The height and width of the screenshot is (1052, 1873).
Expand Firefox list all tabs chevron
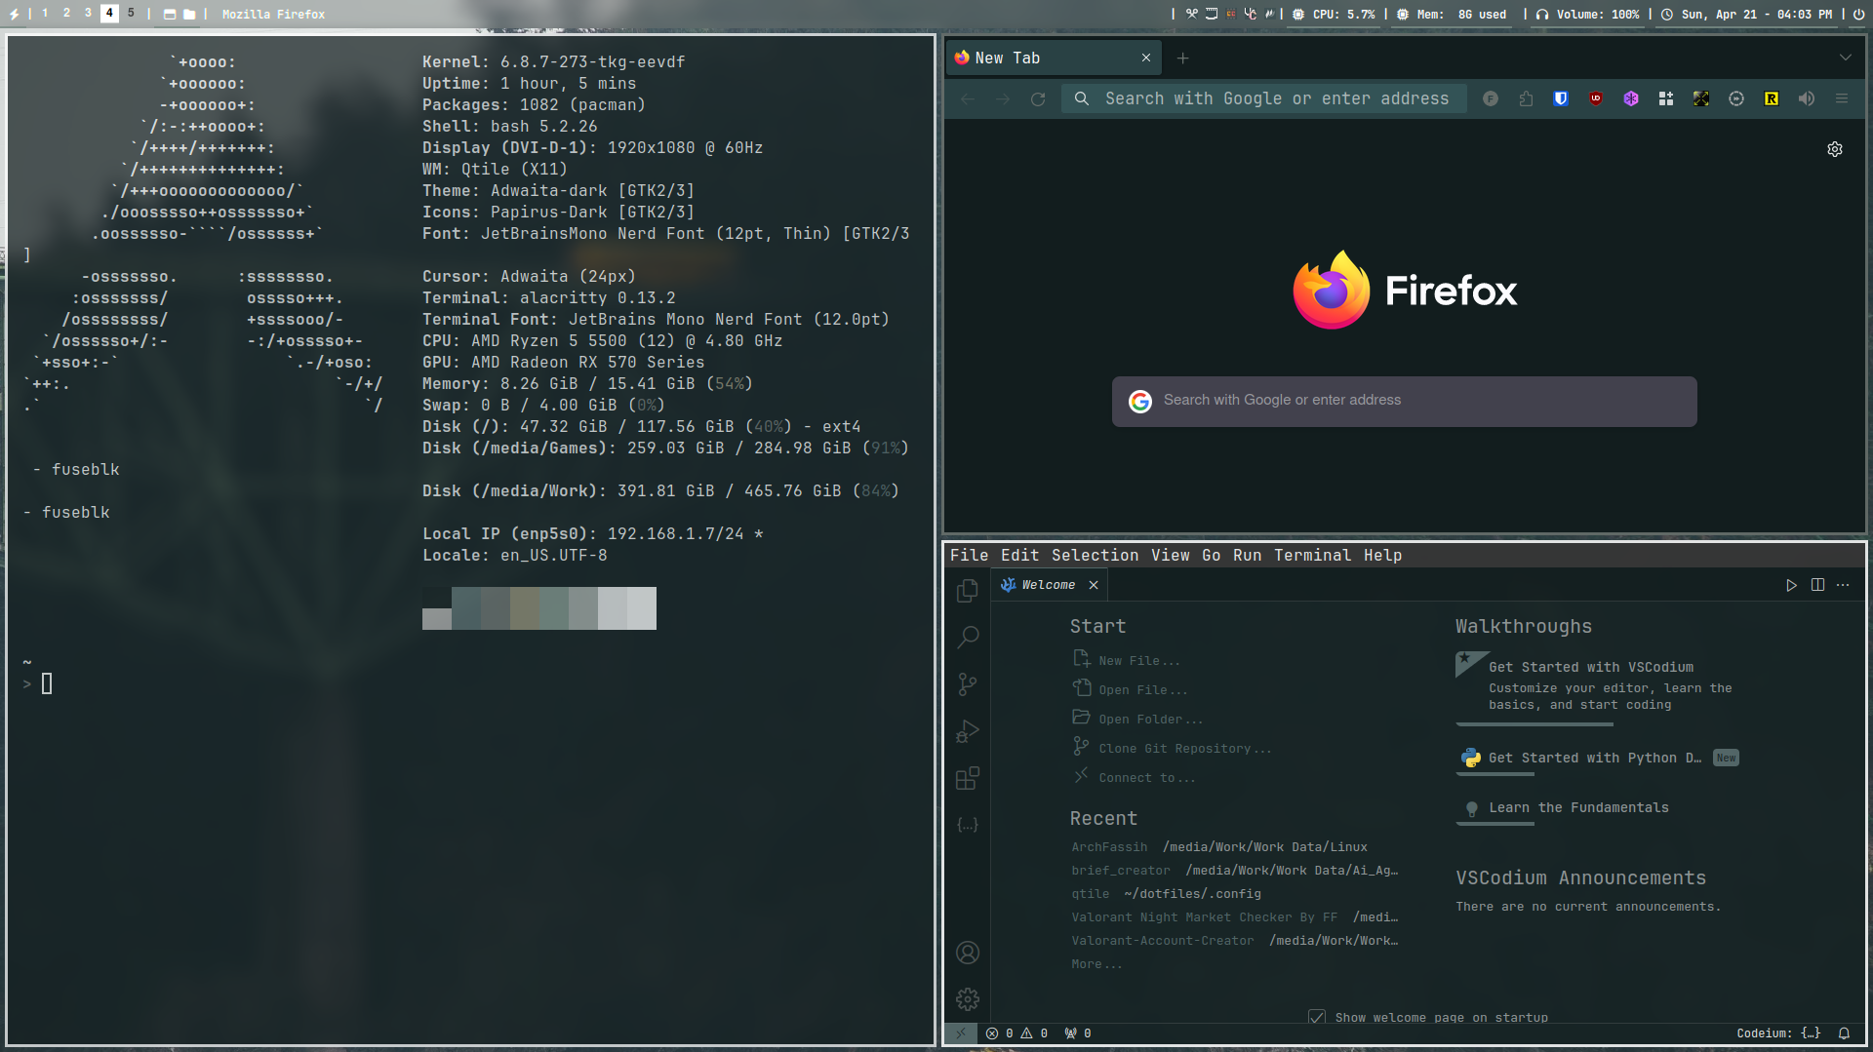[1846, 58]
